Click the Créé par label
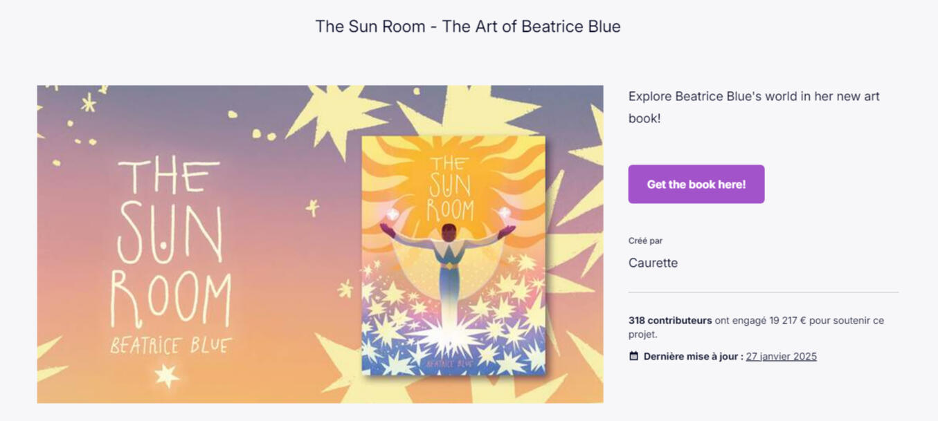Screen dimensions: 938x421 coord(644,241)
